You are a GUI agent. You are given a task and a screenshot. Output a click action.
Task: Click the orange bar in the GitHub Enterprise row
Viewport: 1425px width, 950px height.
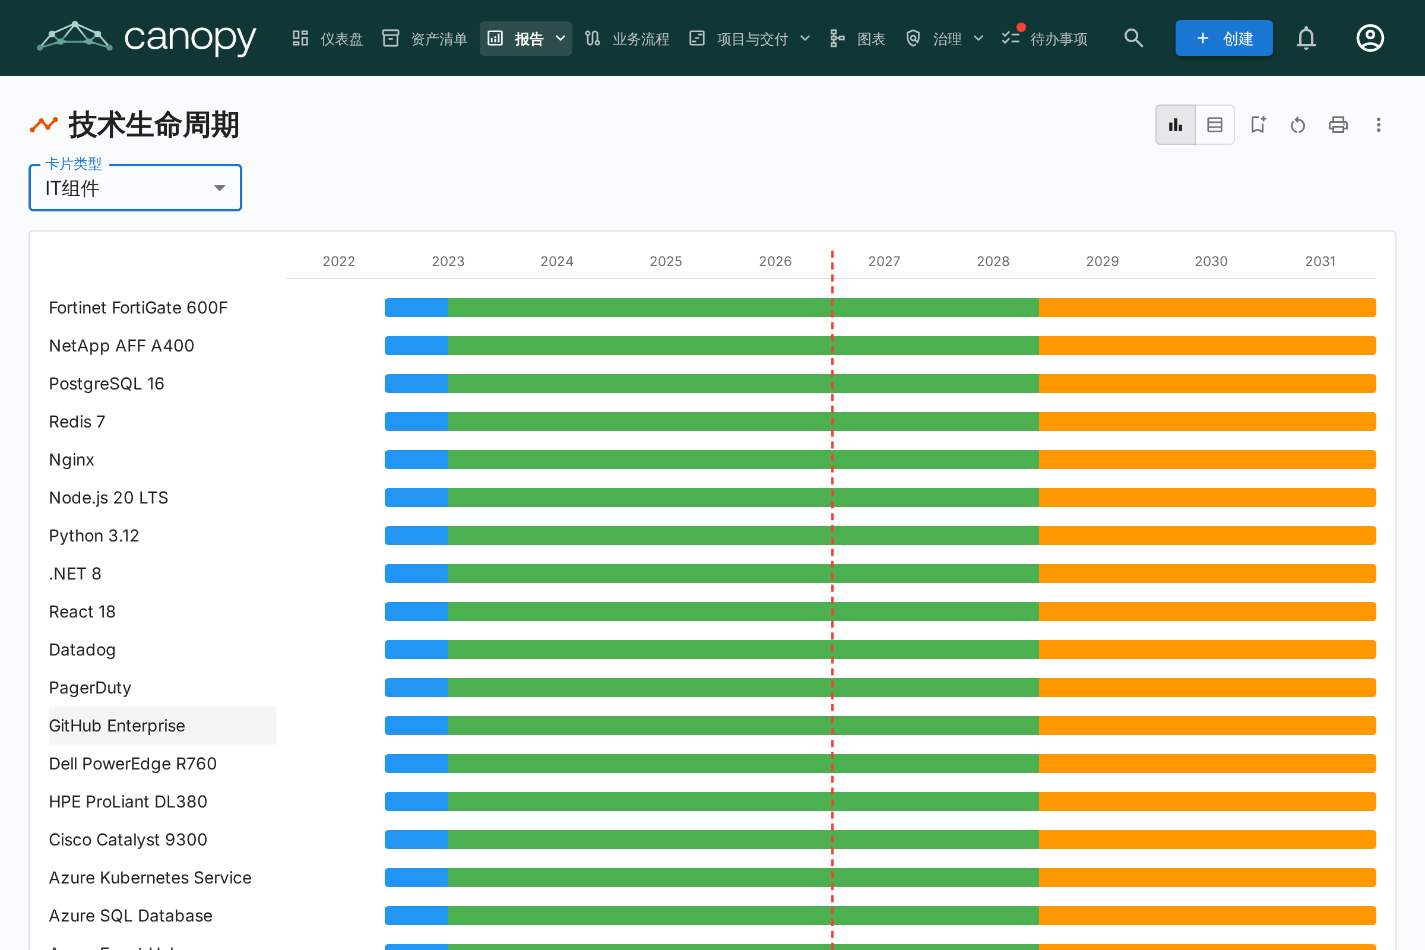pos(1208,726)
